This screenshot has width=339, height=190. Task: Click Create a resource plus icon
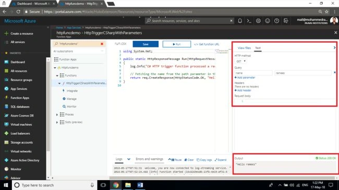[6, 33]
